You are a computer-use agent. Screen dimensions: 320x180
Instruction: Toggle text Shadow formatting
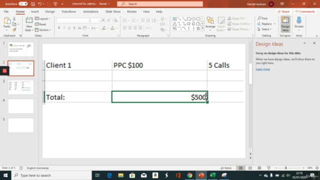click(x=74, y=28)
